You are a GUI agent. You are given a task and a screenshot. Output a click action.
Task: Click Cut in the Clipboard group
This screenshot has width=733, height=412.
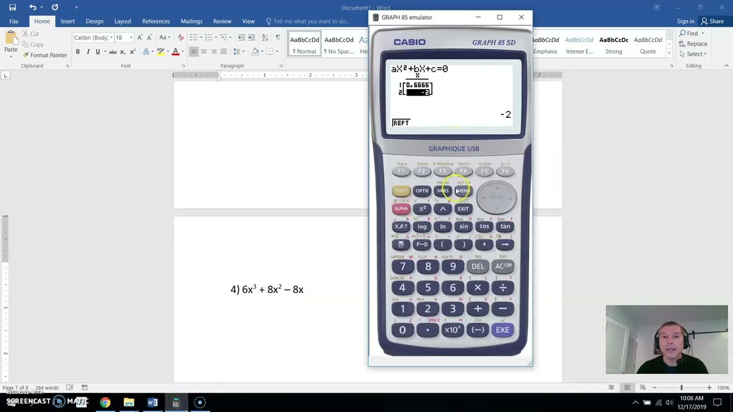pos(30,34)
